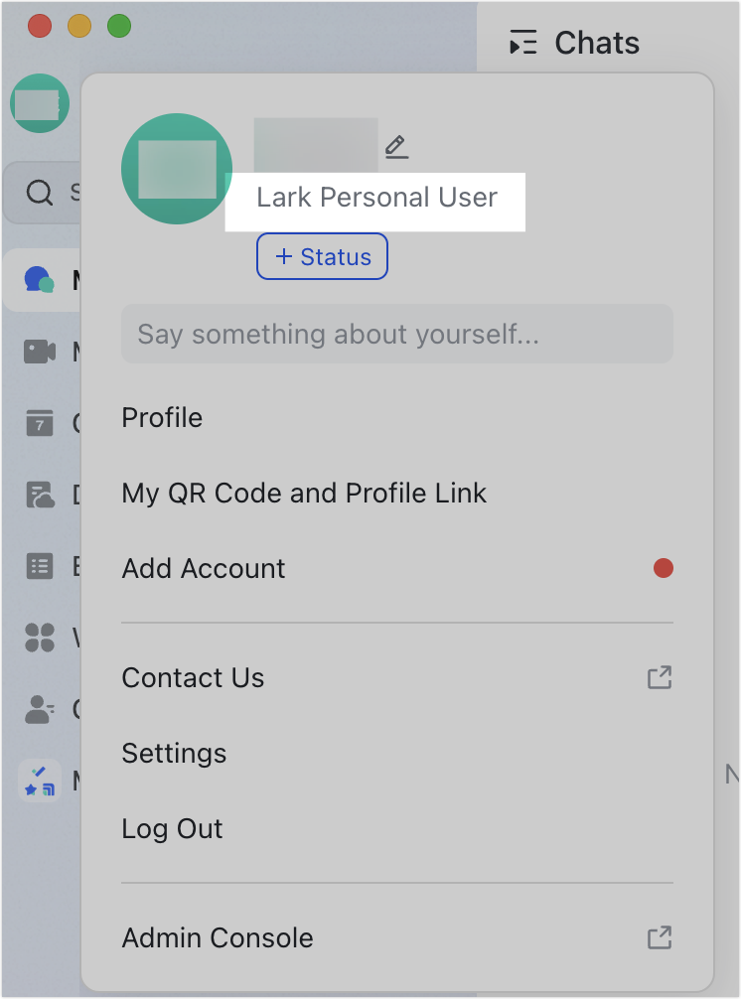This screenshot has width=741, height=999.
Task: Open the Admin Console external link
Action: pyautogui.click(x=217, y=938)
